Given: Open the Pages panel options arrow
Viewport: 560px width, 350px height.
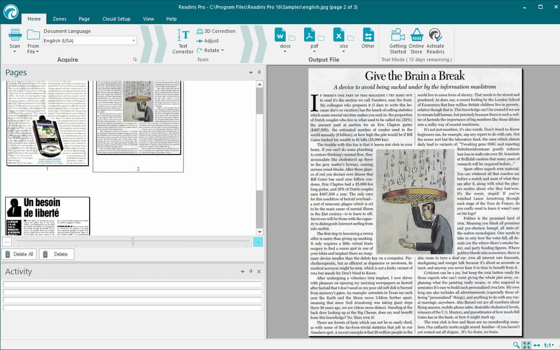Looking at the screenshot, I should 251,72.
